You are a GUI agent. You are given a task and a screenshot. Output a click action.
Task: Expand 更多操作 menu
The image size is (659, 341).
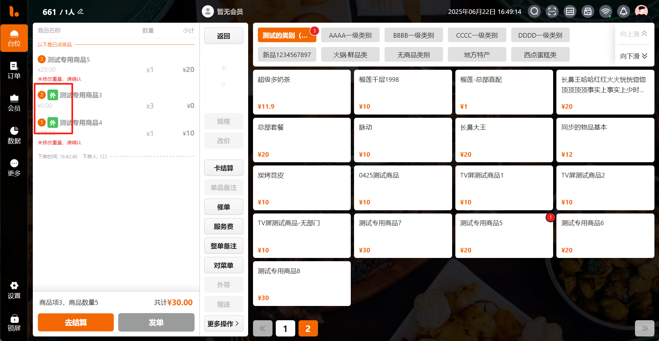click(223, 323)
